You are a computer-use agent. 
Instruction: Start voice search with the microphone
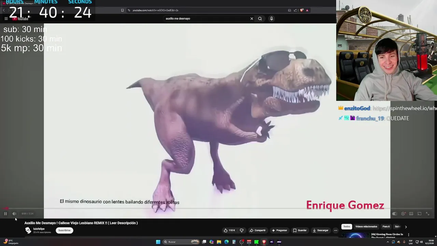click(271, 18)
